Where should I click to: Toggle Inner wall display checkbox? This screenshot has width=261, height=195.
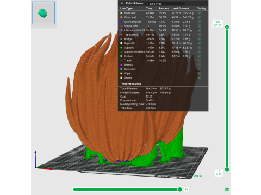[199, 13]
